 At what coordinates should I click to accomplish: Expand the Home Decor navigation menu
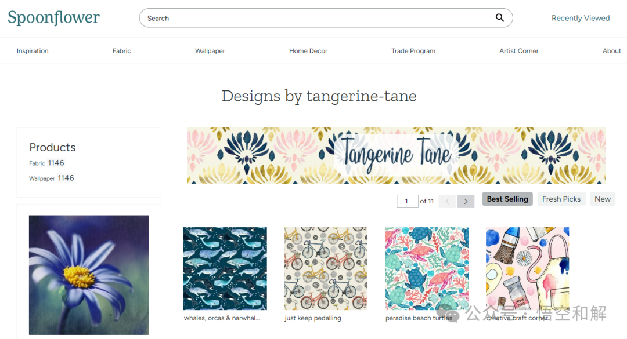(308, 51)
